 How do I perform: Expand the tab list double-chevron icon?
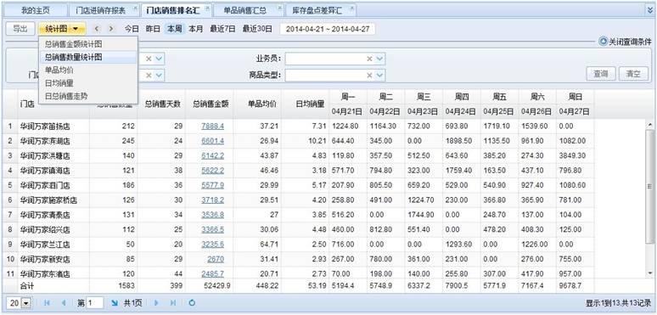point(650,10)
